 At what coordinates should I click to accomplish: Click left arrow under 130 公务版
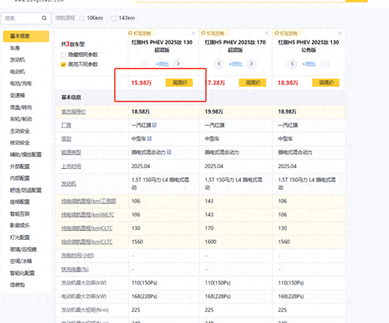click(292, 64)
